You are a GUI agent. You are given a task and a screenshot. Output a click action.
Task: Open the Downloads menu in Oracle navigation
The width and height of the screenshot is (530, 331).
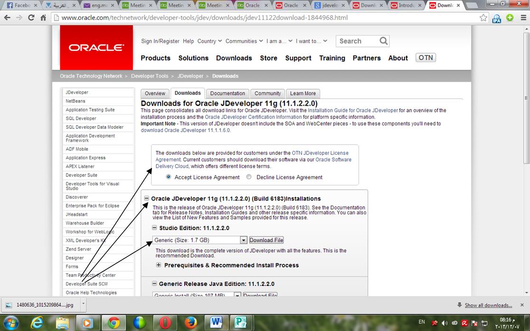(234, 58)
